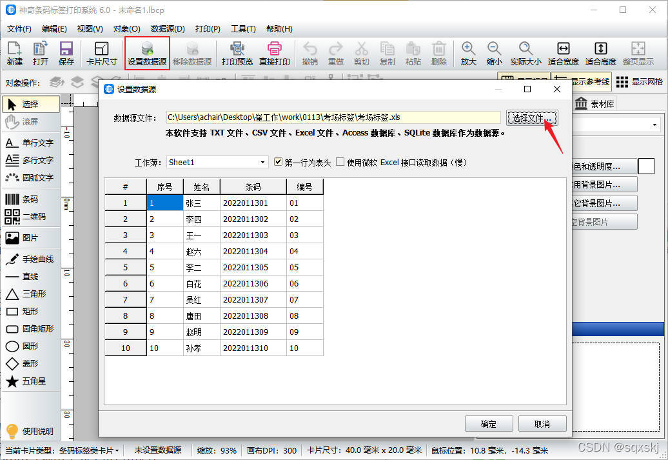
Task: Click the 实际大小 actual size icon
Action: pos(526,54)
